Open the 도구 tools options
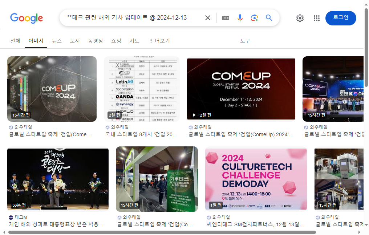 (245, 41)
